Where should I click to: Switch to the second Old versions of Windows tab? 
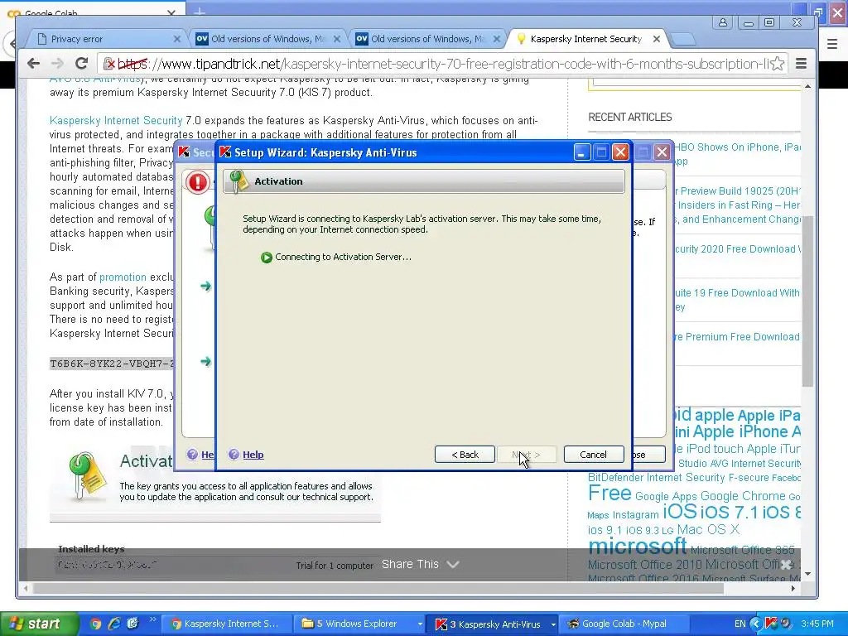click(x=427, y=39)
